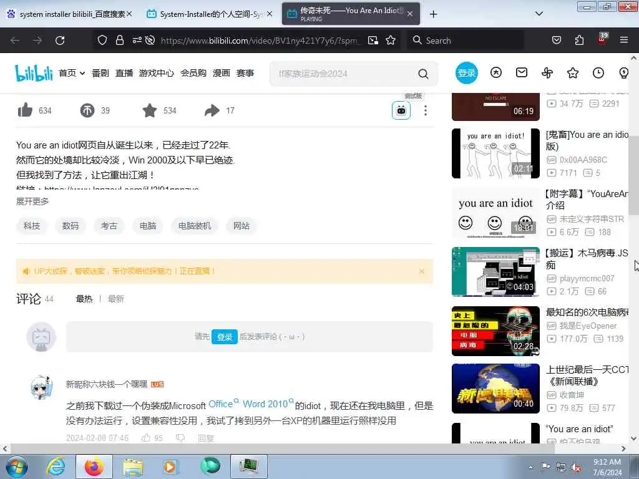The image size is (639, 479).
Task: Open Windows Start menu
Action: pyautogui.click(x=17, y=467)
